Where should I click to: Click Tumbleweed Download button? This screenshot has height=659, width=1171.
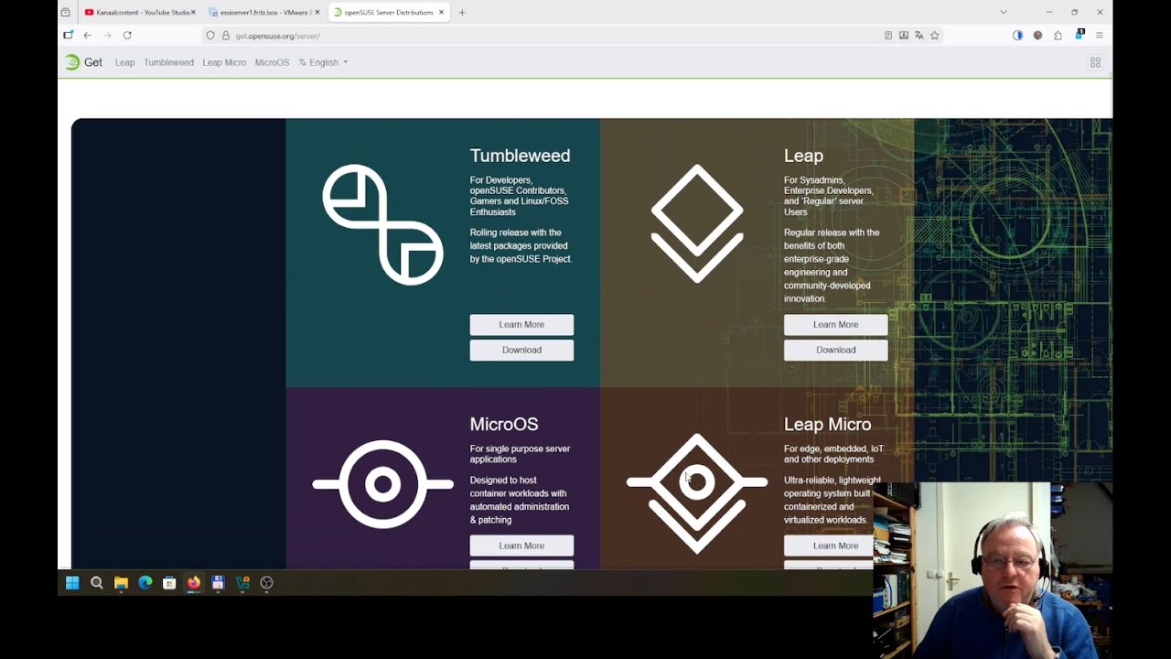[x=521, y=350]
